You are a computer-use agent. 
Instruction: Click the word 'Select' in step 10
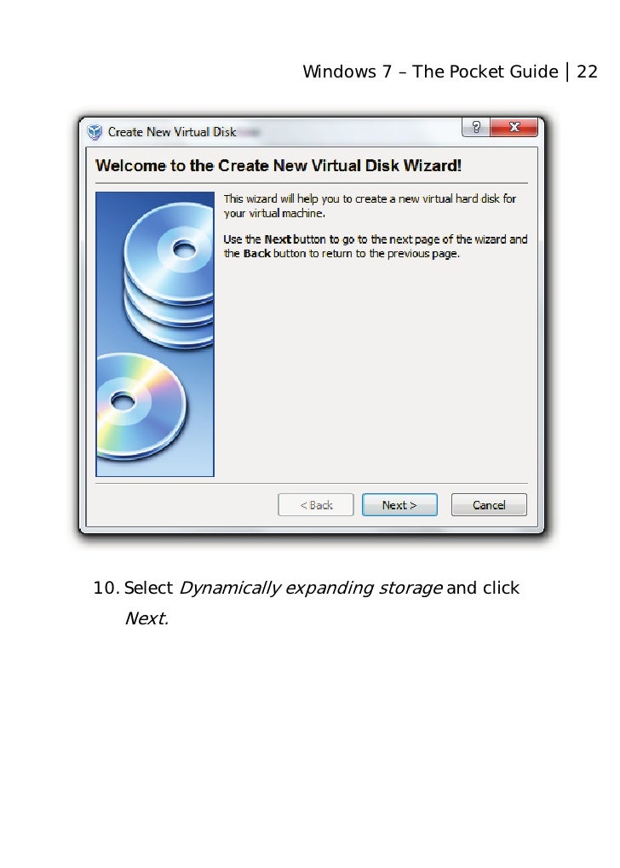click(x=149, y=588)
